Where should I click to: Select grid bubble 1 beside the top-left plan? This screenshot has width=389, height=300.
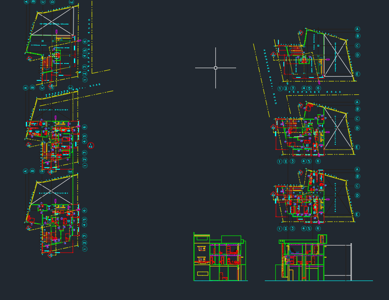pyautogui.click(x=84, y=80)
